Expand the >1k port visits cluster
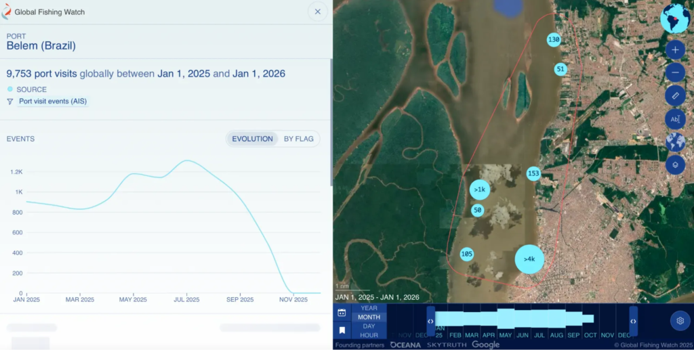The width and height of the screenshot is (694, 350). coord(480,190)
